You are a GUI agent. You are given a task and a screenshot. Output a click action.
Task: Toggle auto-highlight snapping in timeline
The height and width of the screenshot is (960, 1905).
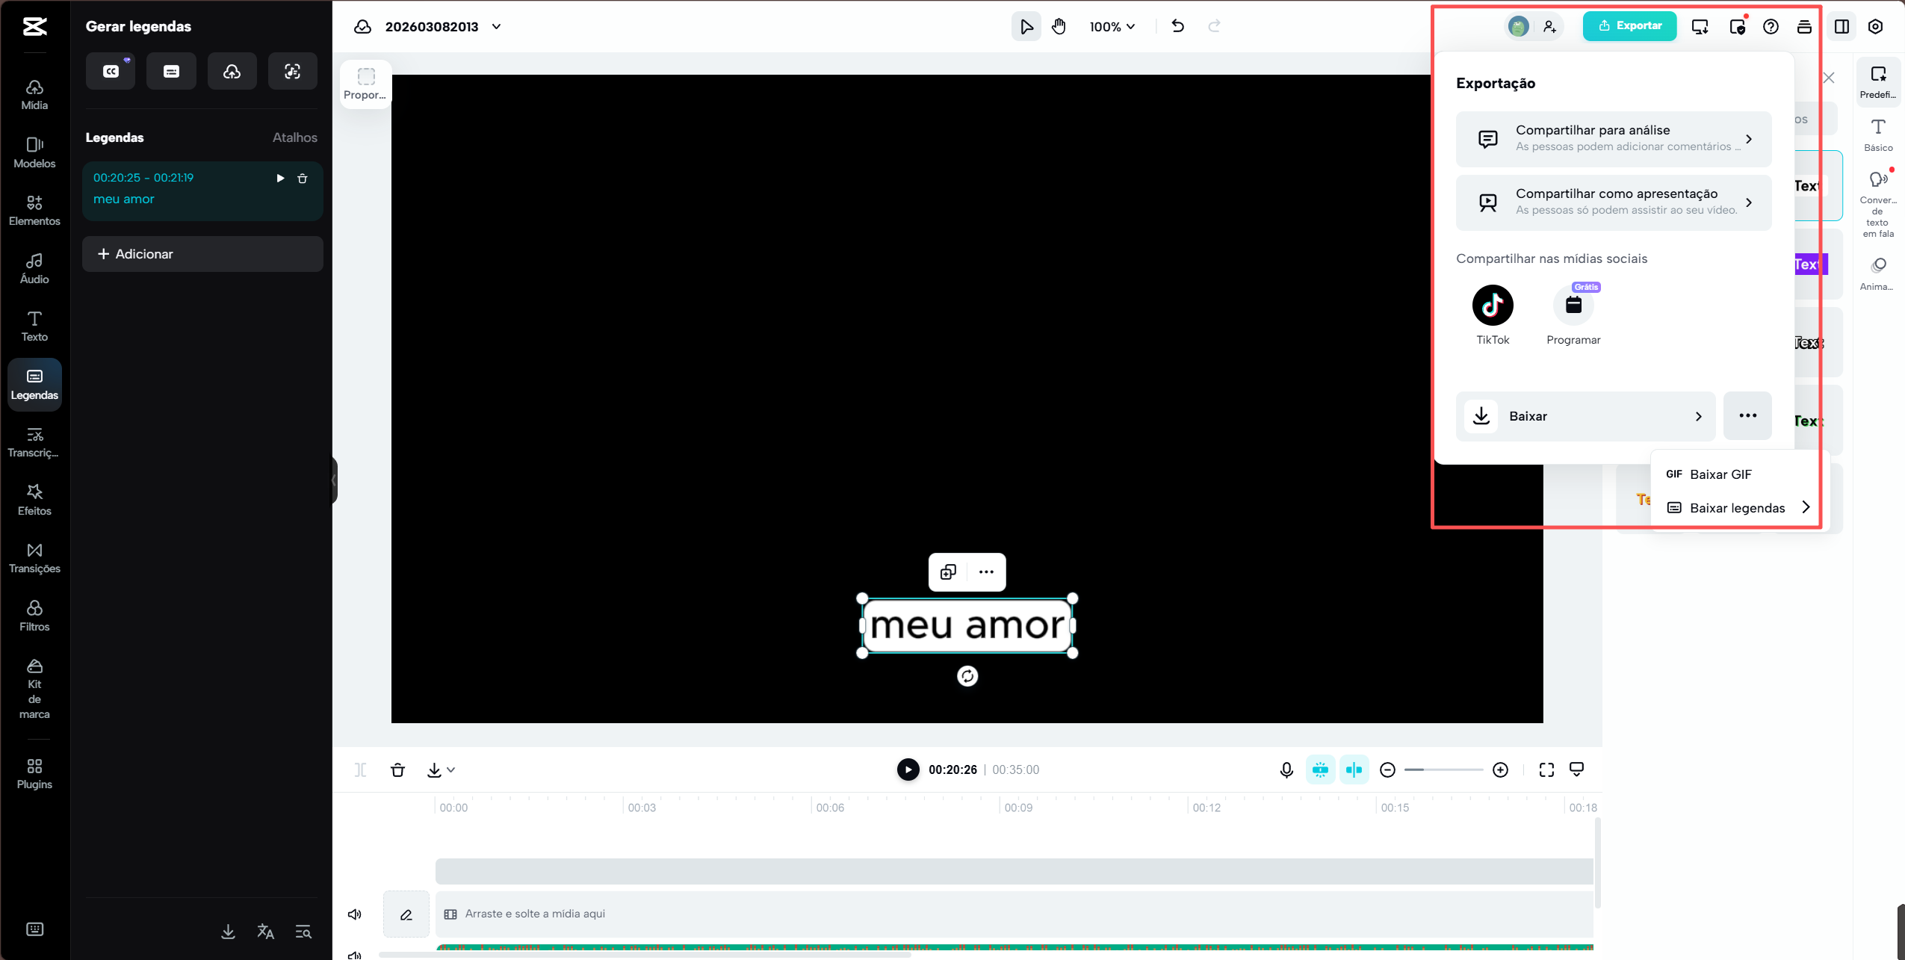point(1321,769)
